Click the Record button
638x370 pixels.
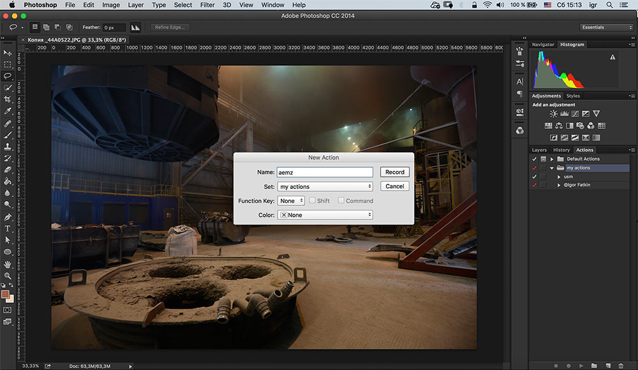click(395, 172)
